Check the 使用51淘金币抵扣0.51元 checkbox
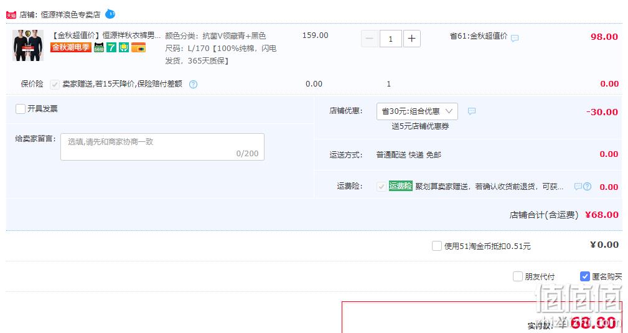Viewport: 628px width, 333px height. 436,246
